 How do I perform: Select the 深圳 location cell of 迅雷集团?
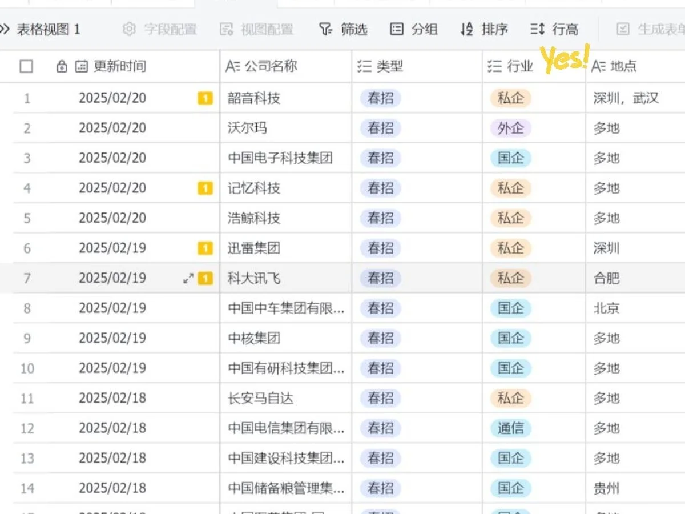[636, 248]
